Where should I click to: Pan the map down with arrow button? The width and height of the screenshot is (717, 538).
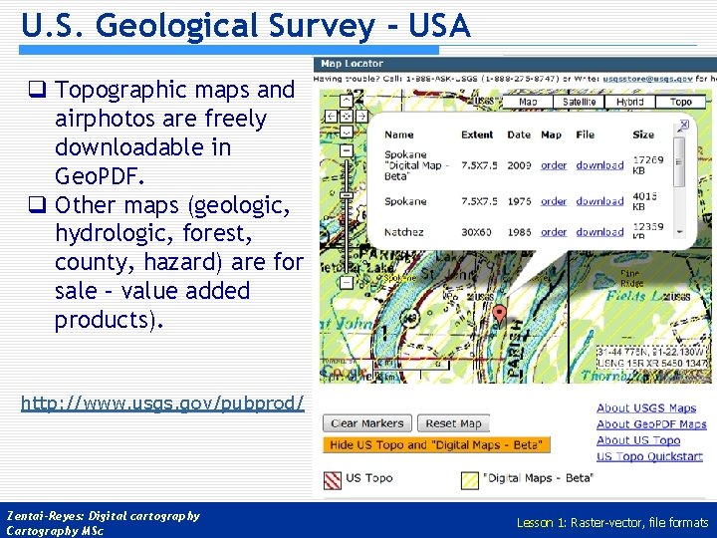coord(347,132)
